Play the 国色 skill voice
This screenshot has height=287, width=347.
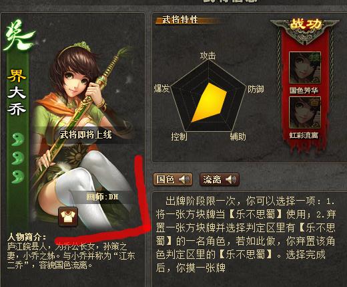pyautogui.click(x=173, y=179)
